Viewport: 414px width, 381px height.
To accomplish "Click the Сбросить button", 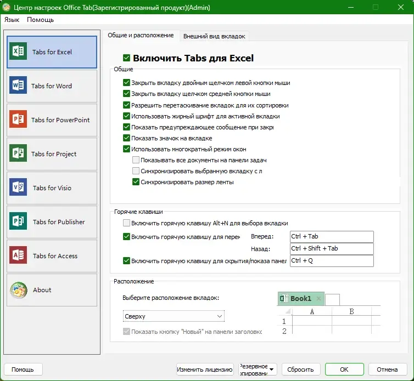I will click(301, 369).
